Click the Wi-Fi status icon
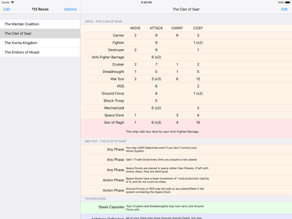 pyautogui.click(x=13, y=2)
